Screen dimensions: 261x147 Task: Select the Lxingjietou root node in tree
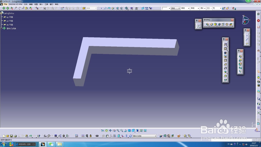(9, 13)
